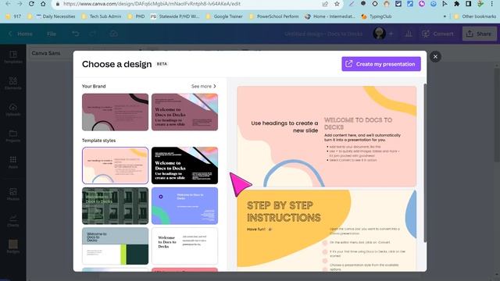
Task: Click browser forward arrow
Action: coord(20,4)
